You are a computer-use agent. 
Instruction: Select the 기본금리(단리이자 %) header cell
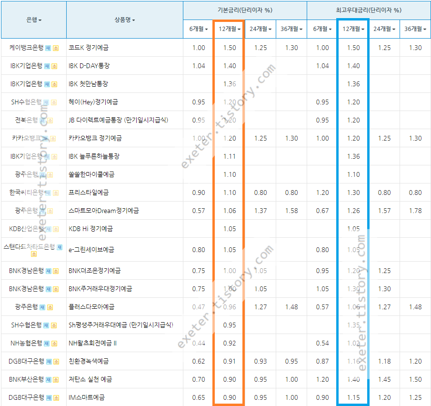(x=245, y=10)
